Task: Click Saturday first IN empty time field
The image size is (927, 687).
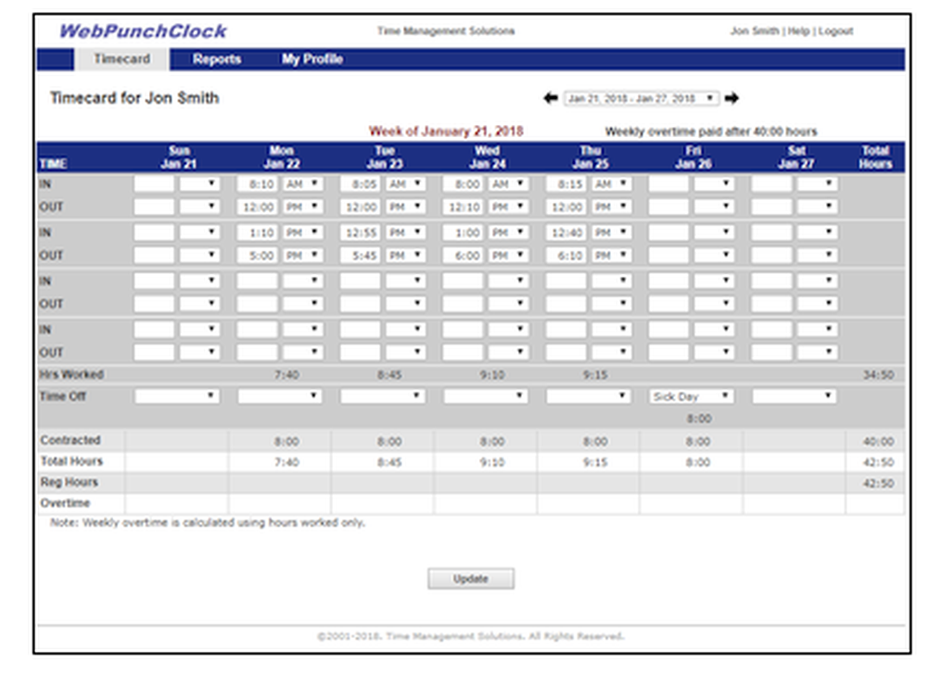Action: pyautogui.click(x=771, y=184)
